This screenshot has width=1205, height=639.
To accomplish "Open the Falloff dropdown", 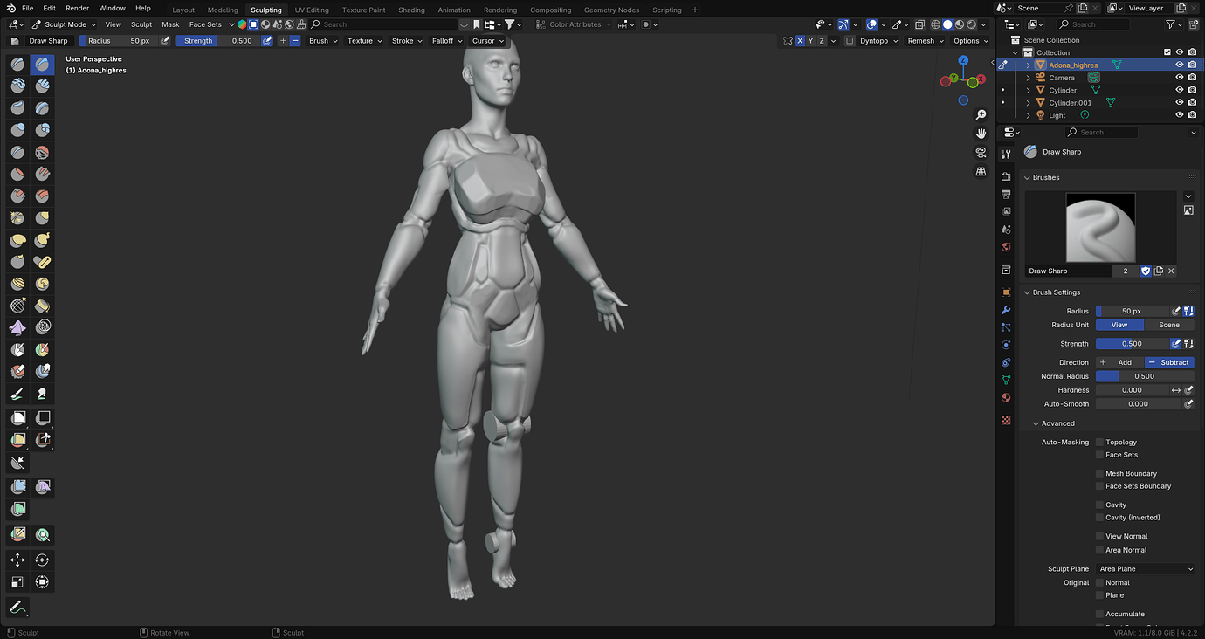I will tap(446, 41).
